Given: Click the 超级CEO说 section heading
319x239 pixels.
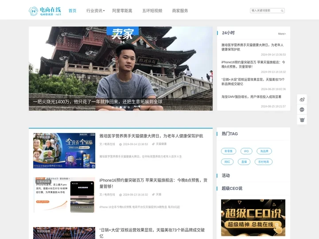Looking at the screenshot, I should tap(232, 189).
